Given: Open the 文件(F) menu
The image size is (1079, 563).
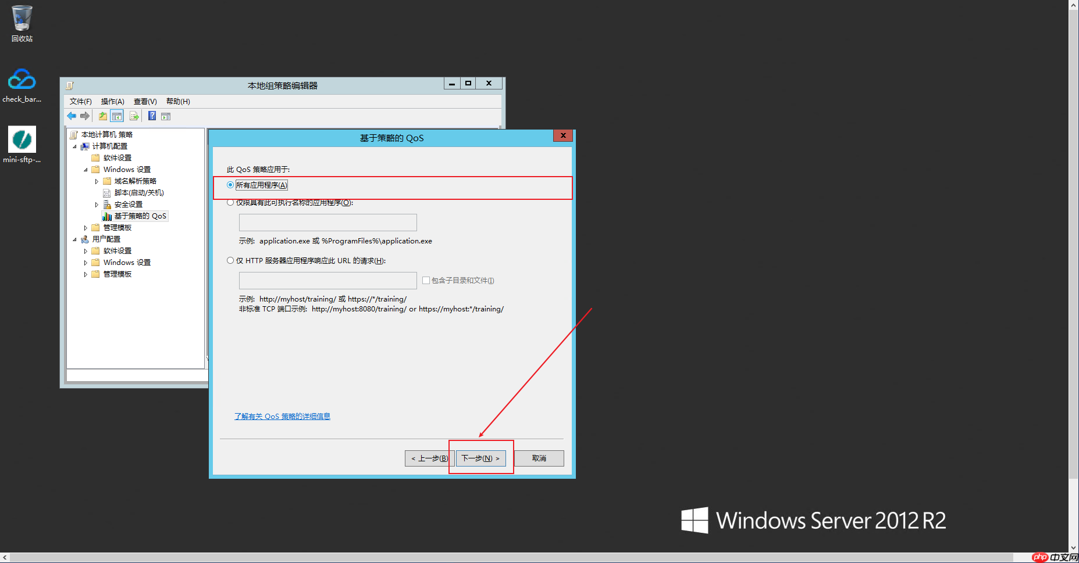Looking at the screenshot, I should (80, 101).
